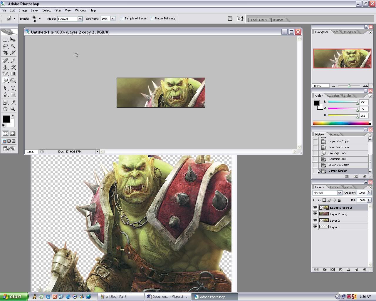
Task: Open the Windows Start menu
Action: point(14,297)
